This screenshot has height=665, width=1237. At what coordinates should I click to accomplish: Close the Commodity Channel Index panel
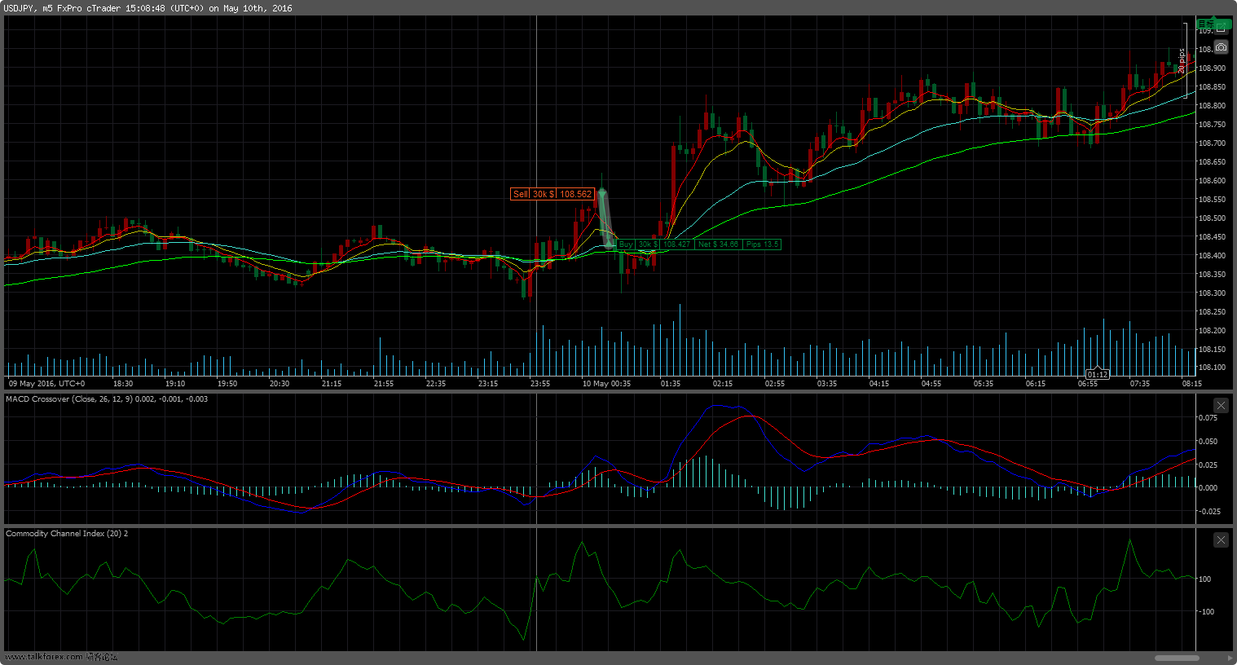tap(1221, 539)
